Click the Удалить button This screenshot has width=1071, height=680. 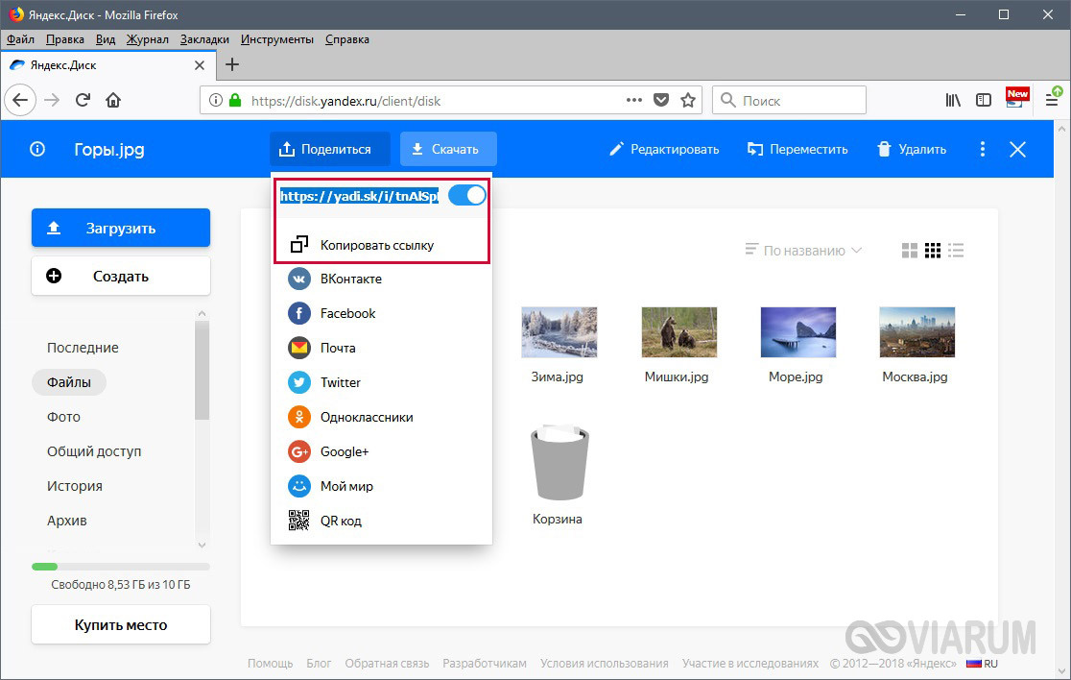coord(912,149)
